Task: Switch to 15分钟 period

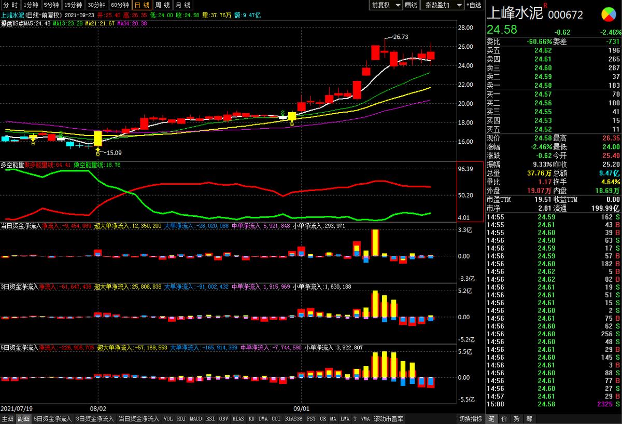Action: pos(74,5)
